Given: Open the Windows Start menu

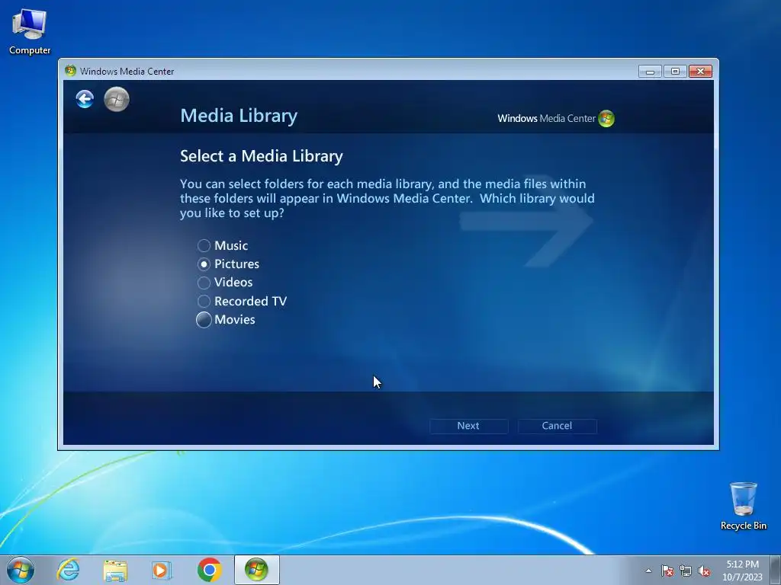Looking at the screenshot, I should tap(21, 570).
